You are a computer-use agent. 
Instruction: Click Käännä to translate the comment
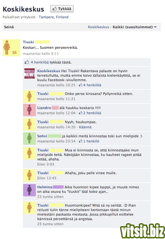click(x=85, y=127)
